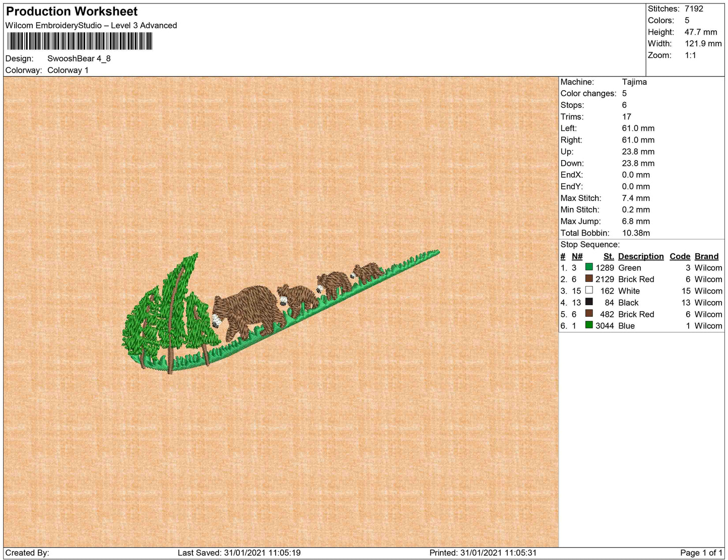Viewport: 728px width, 560px height.
Task: Click the "EndY:" label
Action: 572,186
